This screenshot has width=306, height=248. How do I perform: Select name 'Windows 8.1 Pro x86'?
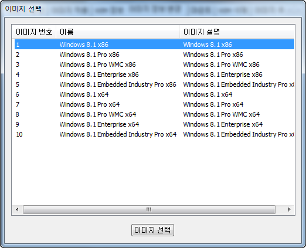point(89,55)
